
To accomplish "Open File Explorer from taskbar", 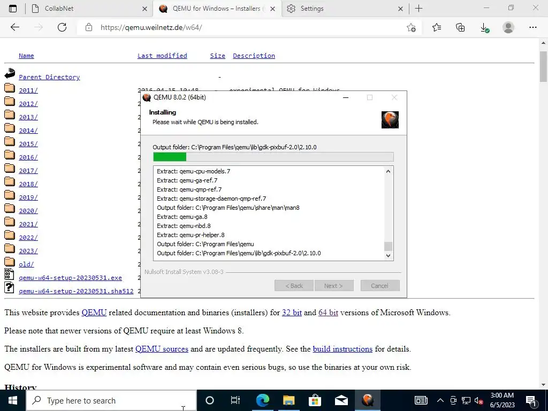I will tap(288, 400).
